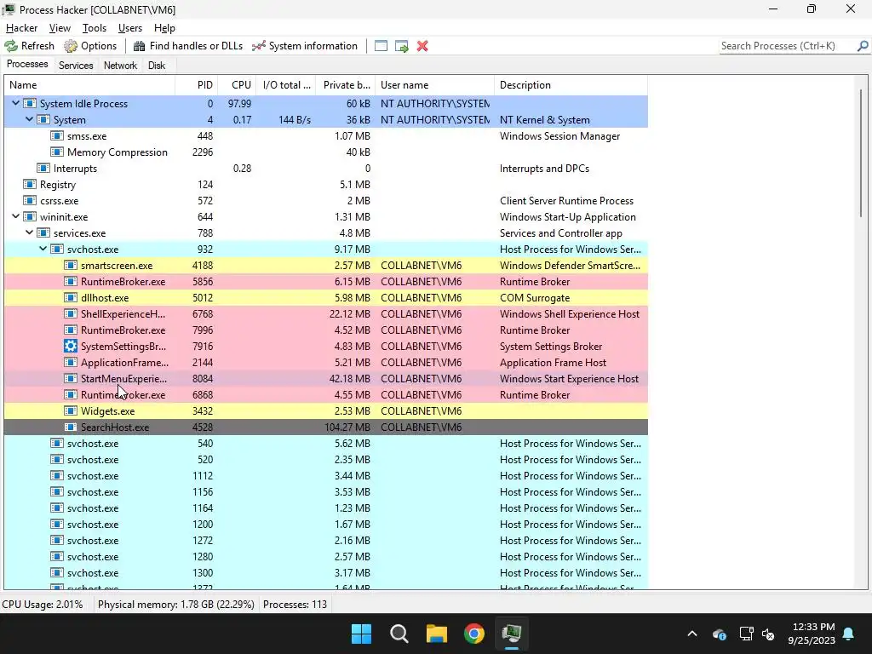Click the dllhost.exe process icon

click(71, 297)
